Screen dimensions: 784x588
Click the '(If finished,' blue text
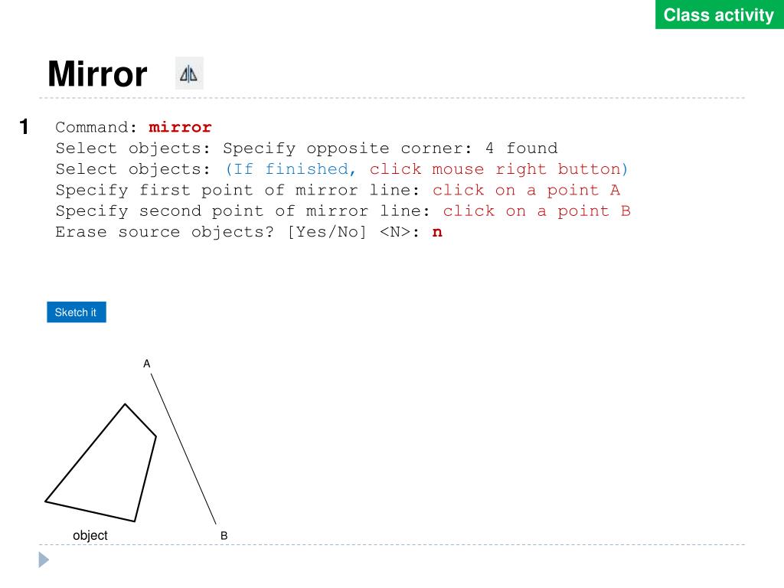coord(290,169)
